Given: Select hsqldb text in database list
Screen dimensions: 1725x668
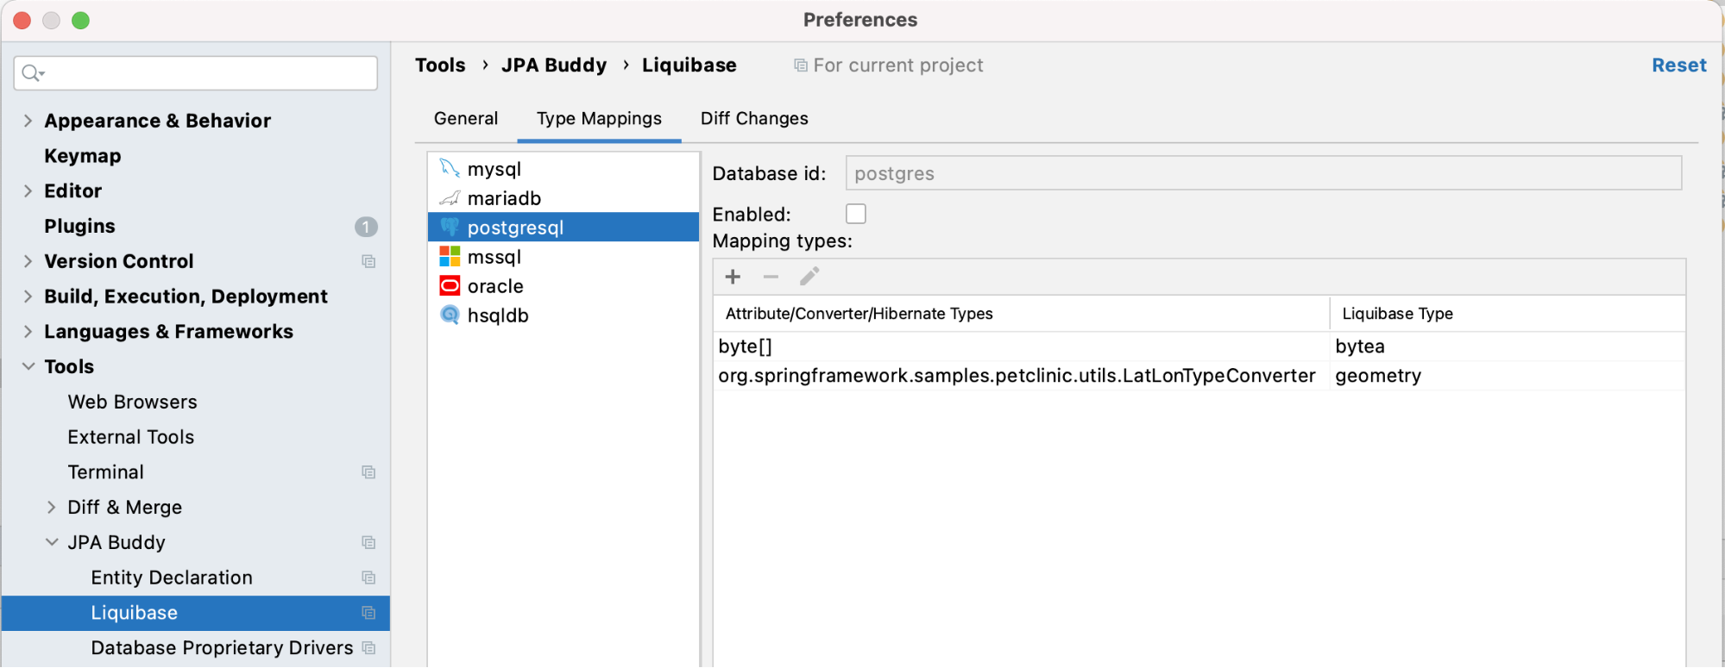Looking at the screenshot, I should click(498, 315).
